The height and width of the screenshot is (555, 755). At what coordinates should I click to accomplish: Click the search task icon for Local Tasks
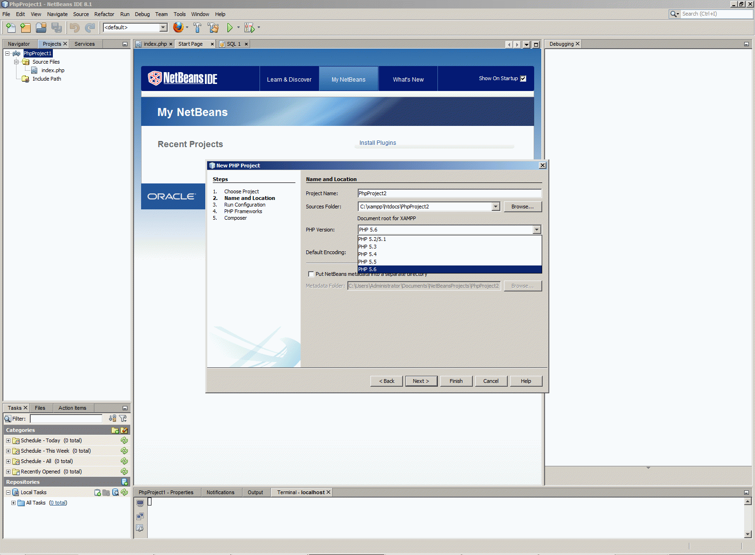coord(116,492)
